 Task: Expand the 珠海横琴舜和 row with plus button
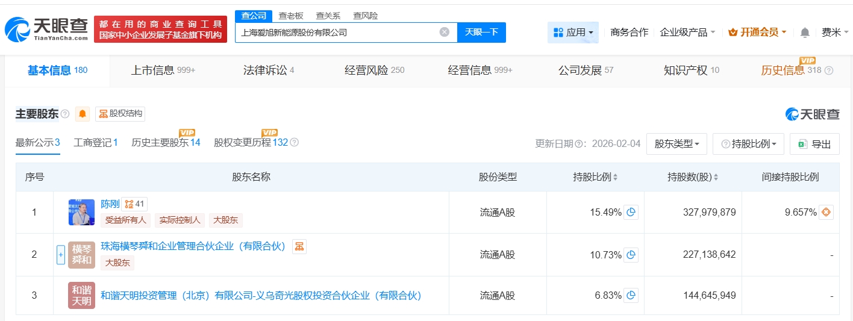point(60,255)
